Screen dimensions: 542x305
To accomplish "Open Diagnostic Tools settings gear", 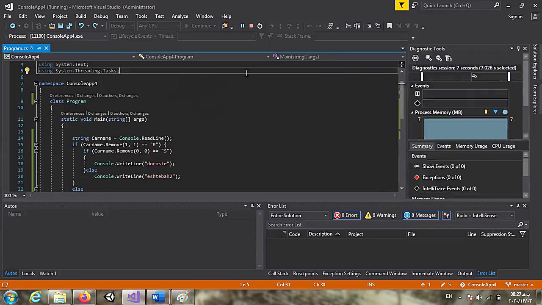I will point(415,58).
